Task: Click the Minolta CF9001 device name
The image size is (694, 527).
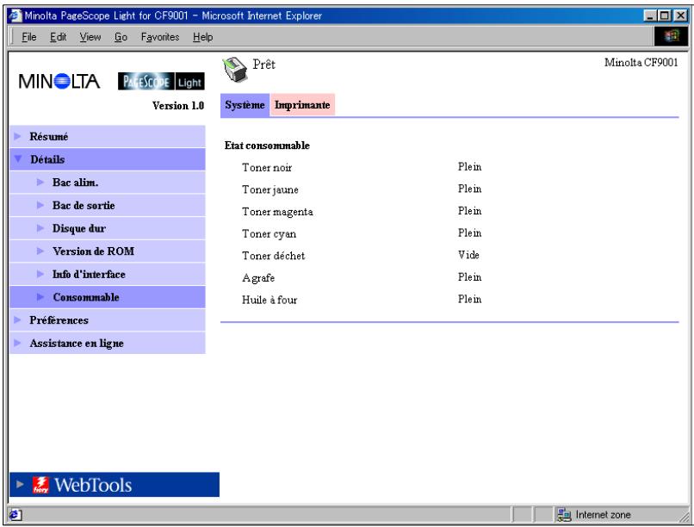Action: [641, 62]
